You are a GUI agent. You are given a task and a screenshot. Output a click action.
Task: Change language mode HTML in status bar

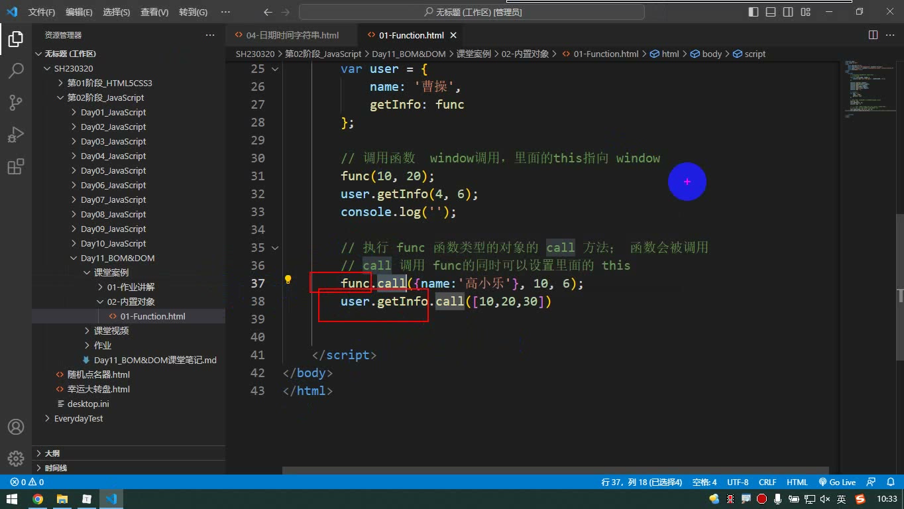[x=797, y=482]
